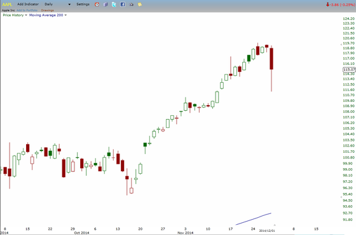Click the 91.80 price axis label
356x235 pixels.
click(x=348, y=220)
